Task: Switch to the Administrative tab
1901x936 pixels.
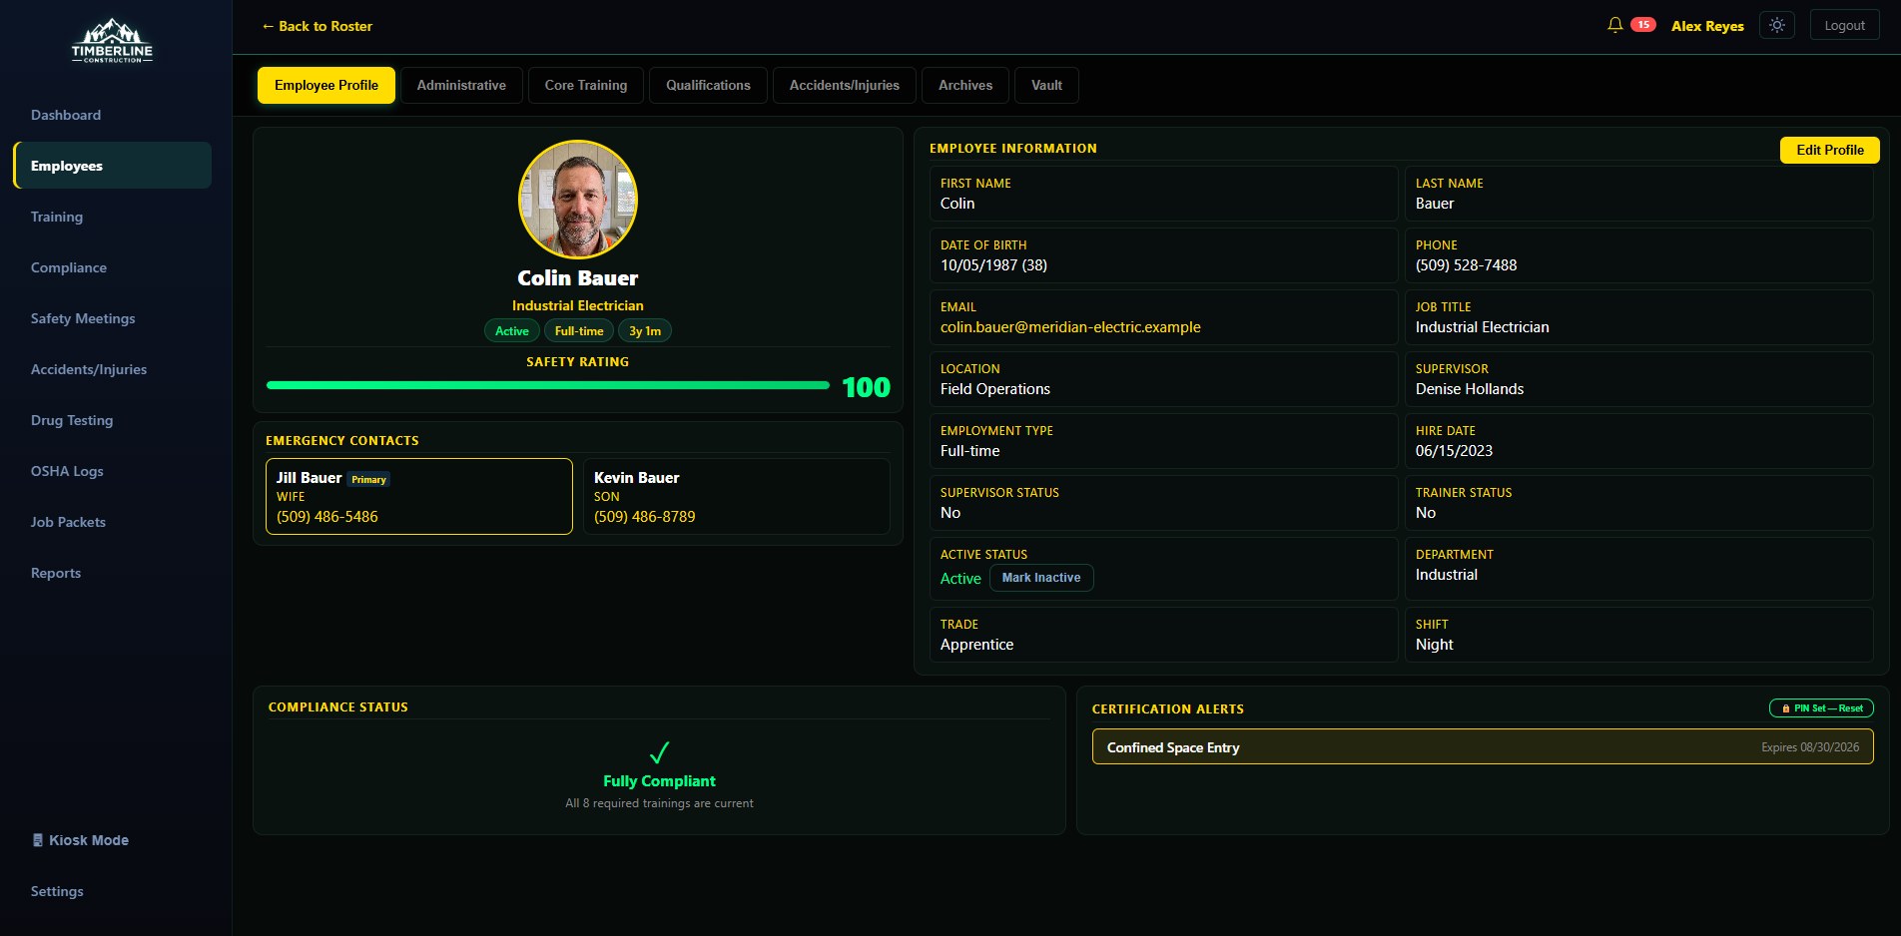Action: [461, 85]
